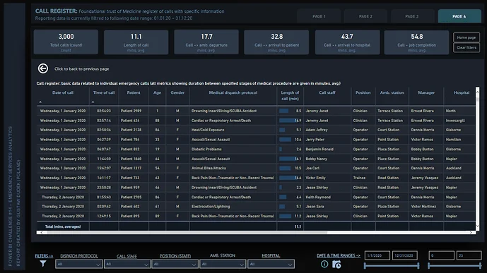The height and width of the screenshot is (273, 487).
Task: Click the Date of call sort arrow
Action: [40, 102]
